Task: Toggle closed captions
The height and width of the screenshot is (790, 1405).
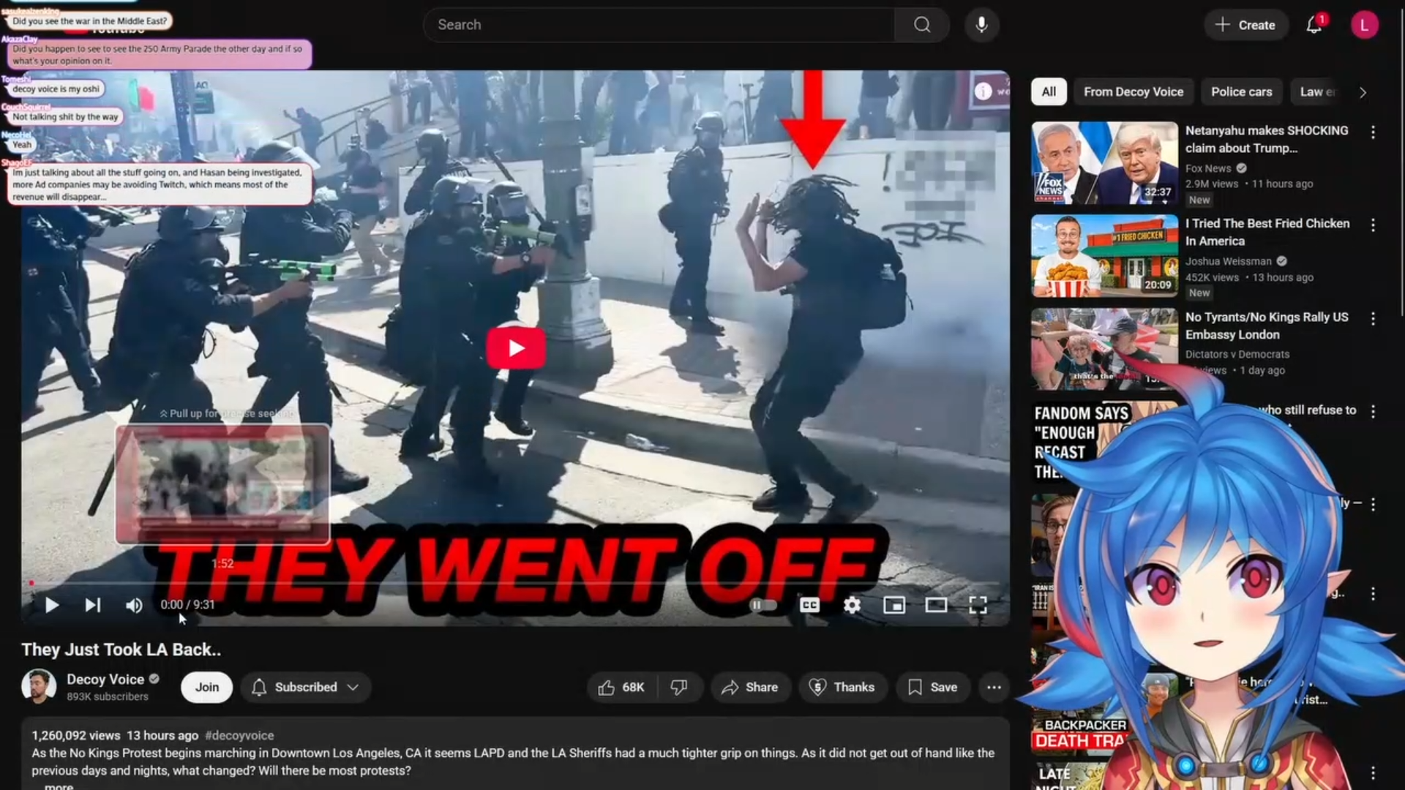Action: click(x=809, y=605)
